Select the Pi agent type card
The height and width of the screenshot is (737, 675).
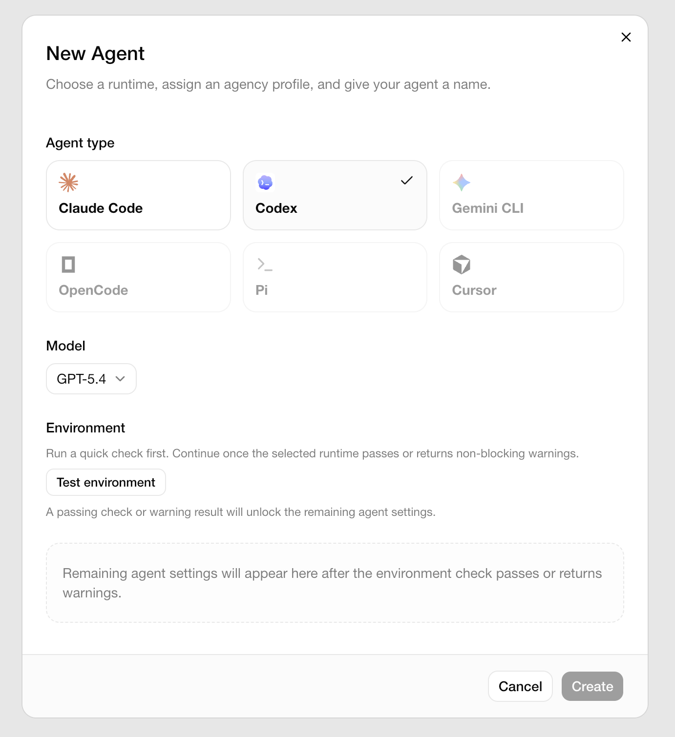click(335, 277)
